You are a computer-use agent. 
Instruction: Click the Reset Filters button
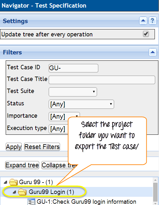click(42, 147)
